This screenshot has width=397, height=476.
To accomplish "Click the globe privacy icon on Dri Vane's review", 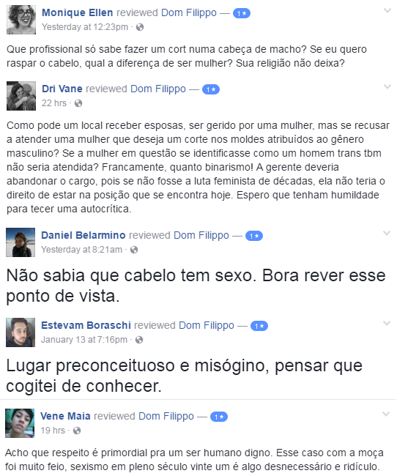I will (x=78, y=103).
